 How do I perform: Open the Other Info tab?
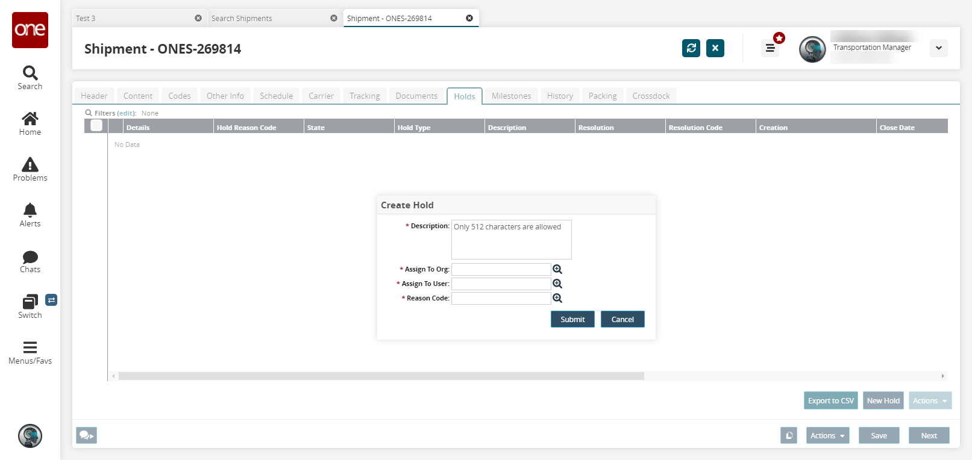[225, 96]
